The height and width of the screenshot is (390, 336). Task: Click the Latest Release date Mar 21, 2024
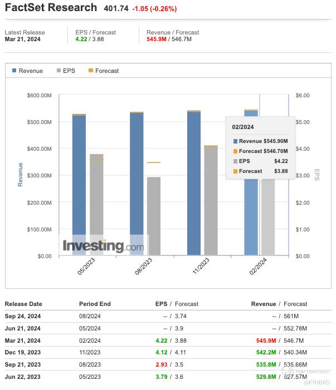coord(23,40)
